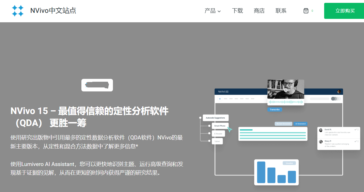Screen dimensions: 364x192
Task: Mark David R.'s comment as resolved
Action: [x=355, y=129]
